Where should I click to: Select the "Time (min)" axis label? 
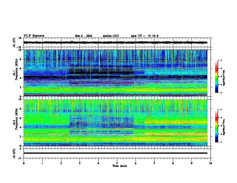tap(120, 166)
